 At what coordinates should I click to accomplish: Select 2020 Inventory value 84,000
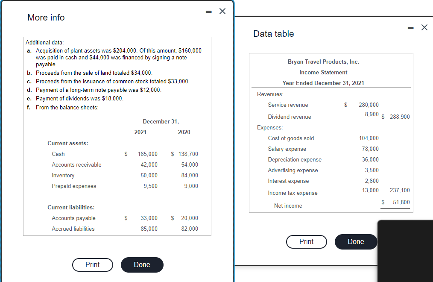pos(190,176)
